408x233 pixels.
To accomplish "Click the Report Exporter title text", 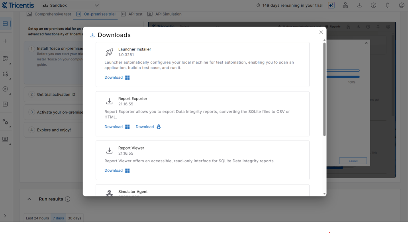I will [x=133, y=99].
